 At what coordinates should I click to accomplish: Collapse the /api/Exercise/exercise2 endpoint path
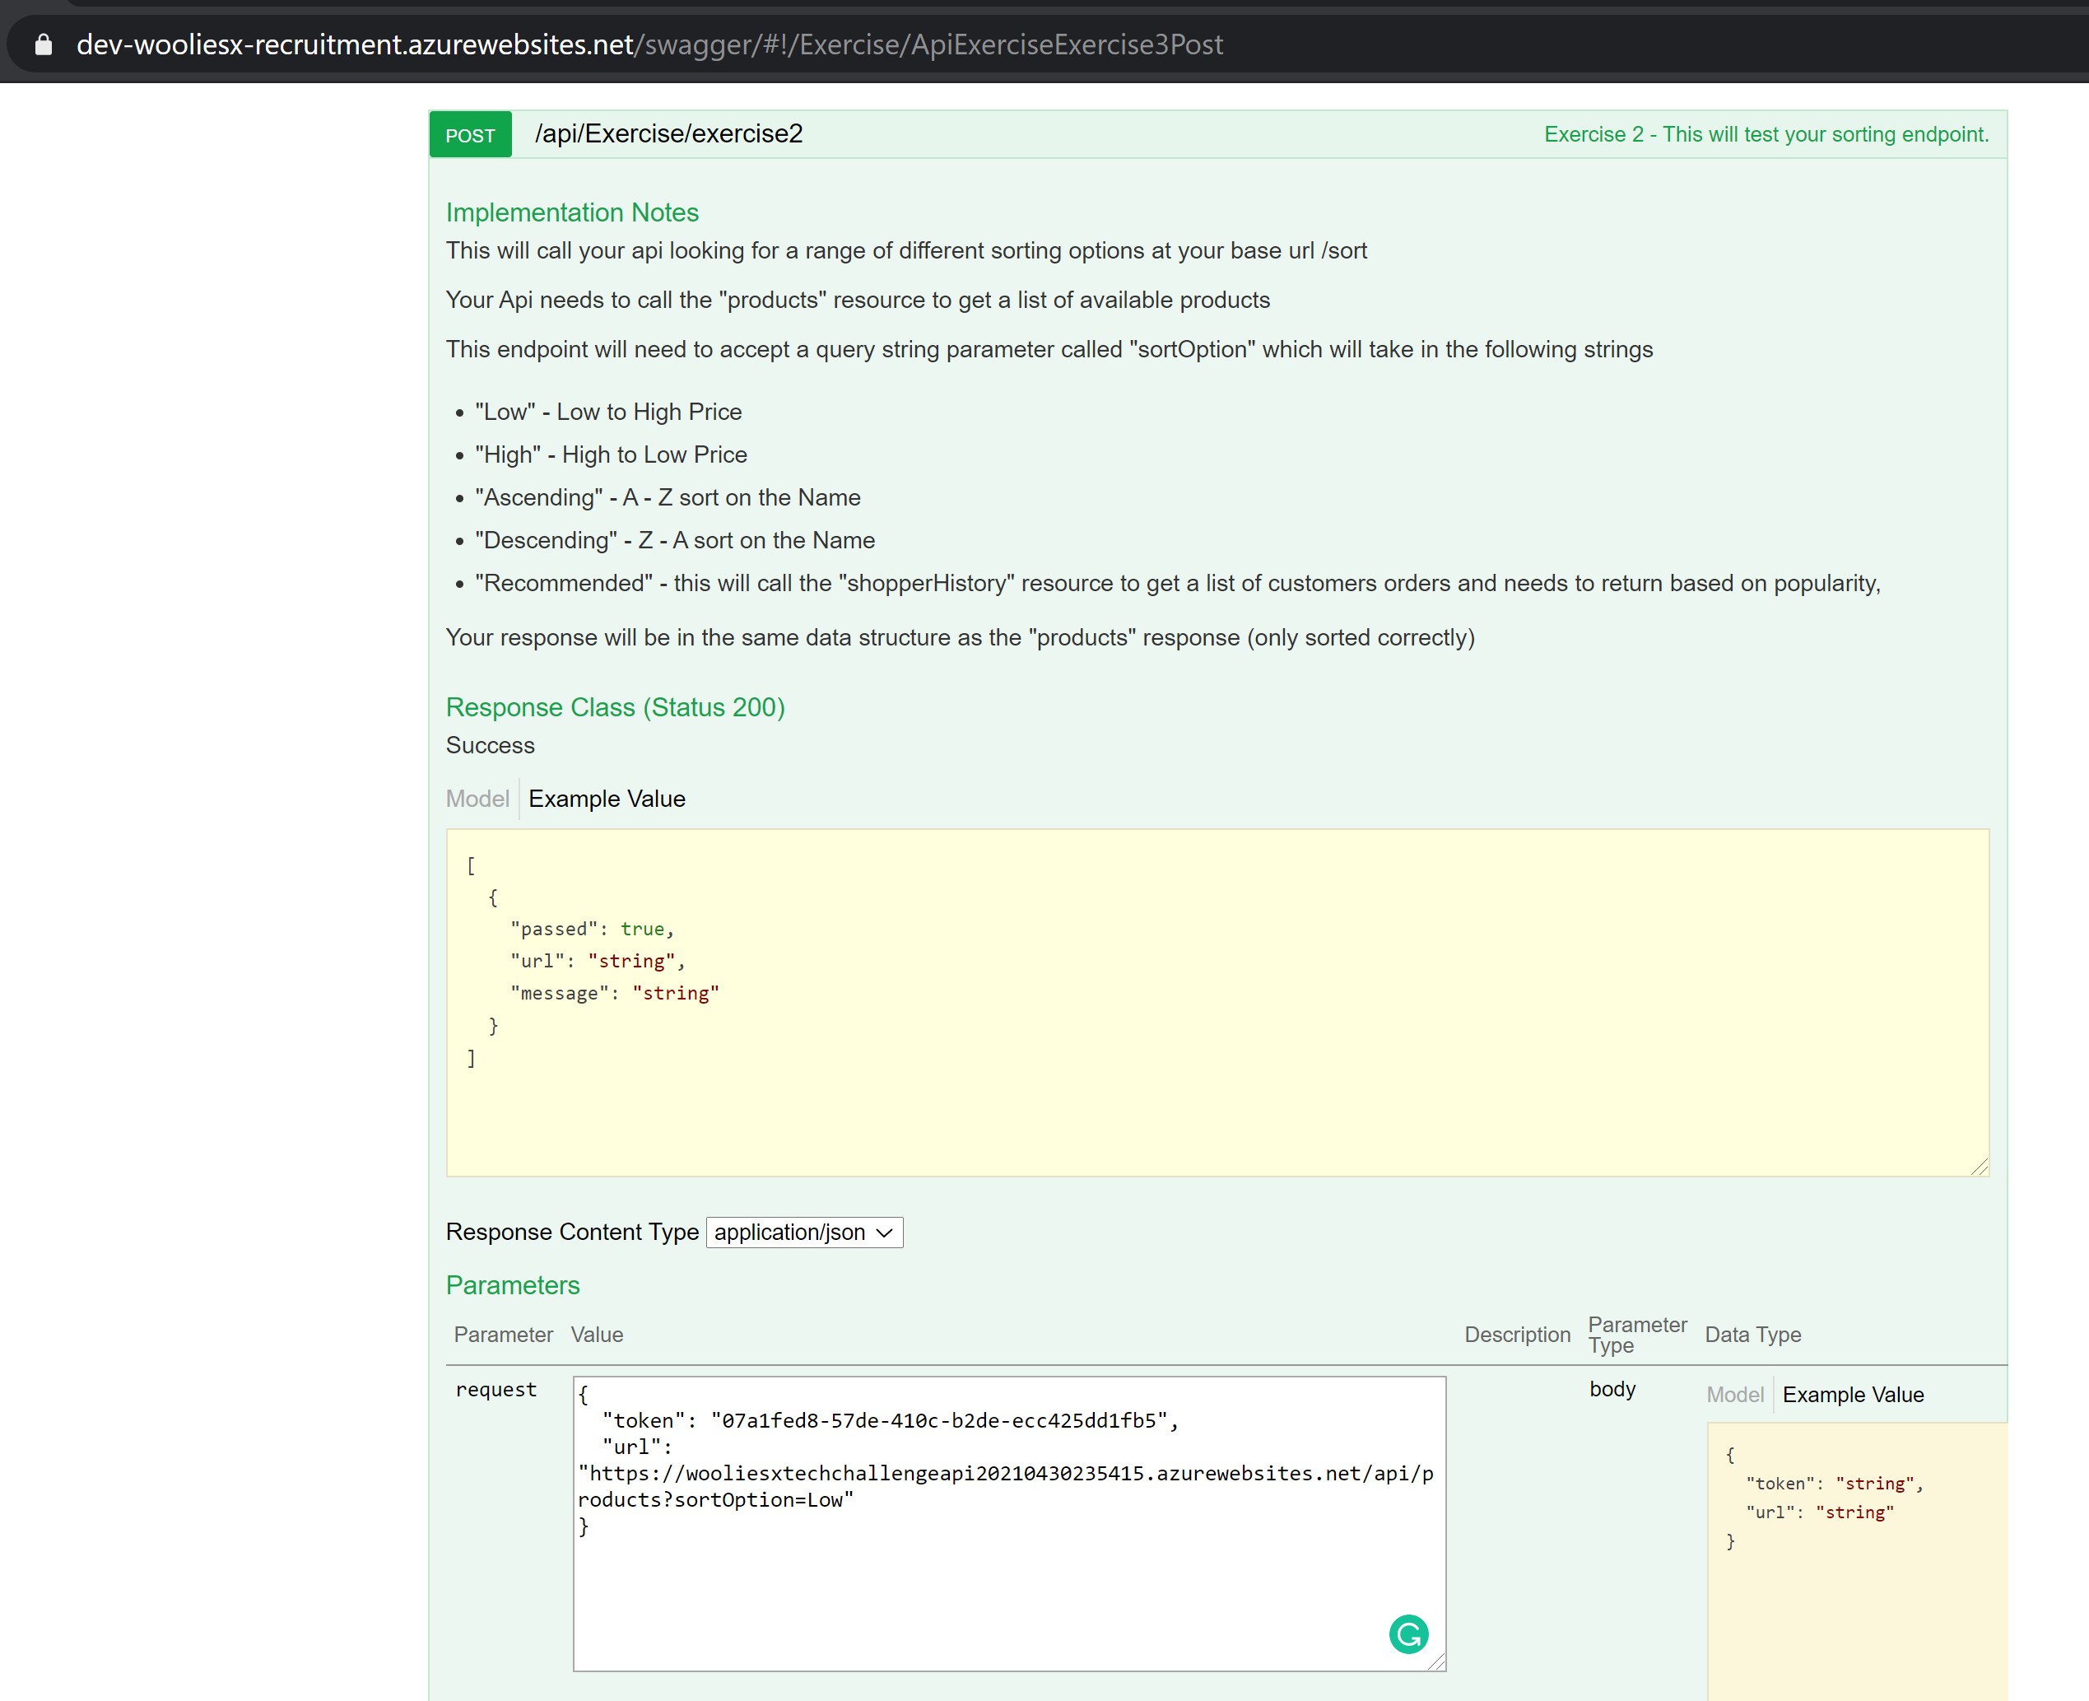click(668, 134)
